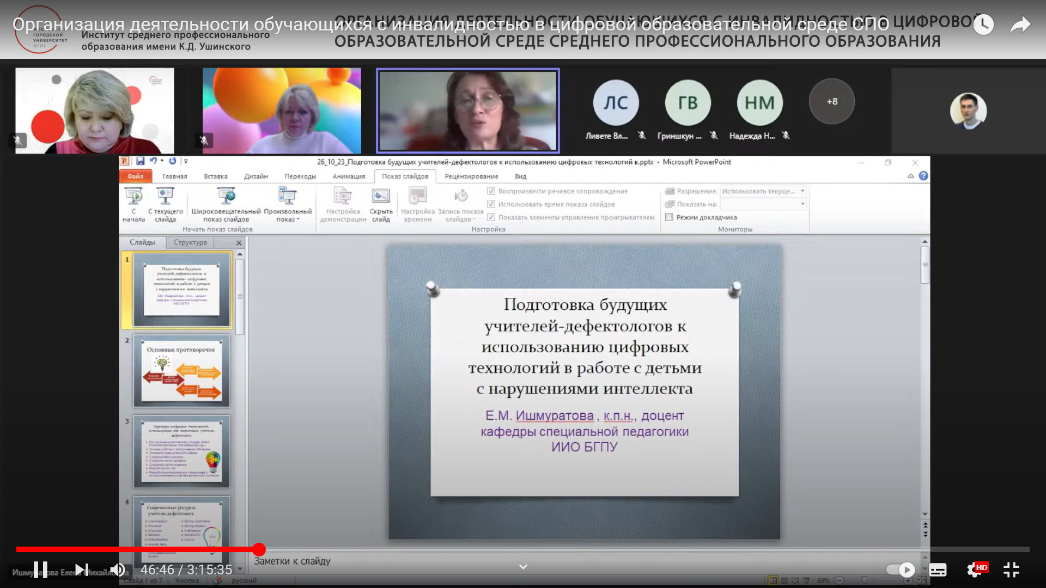This screenshot has width=1046, height=588.
Task: Skip to next video
Action: click(x=81, y=569)
